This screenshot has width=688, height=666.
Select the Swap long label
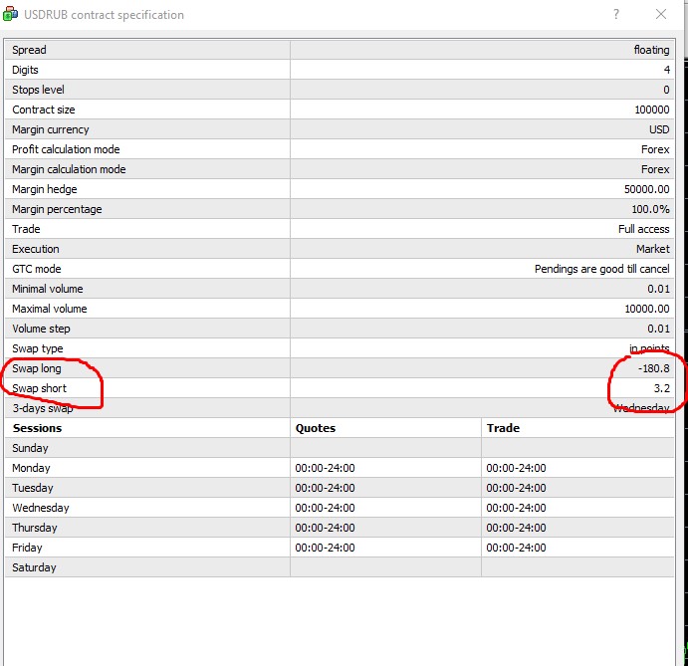(36, 368)
